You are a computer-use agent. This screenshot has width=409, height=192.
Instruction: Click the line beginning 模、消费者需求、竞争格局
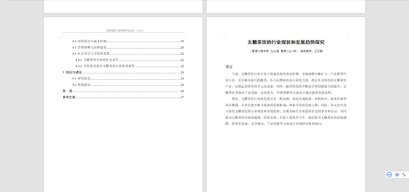tap(275, 124)
